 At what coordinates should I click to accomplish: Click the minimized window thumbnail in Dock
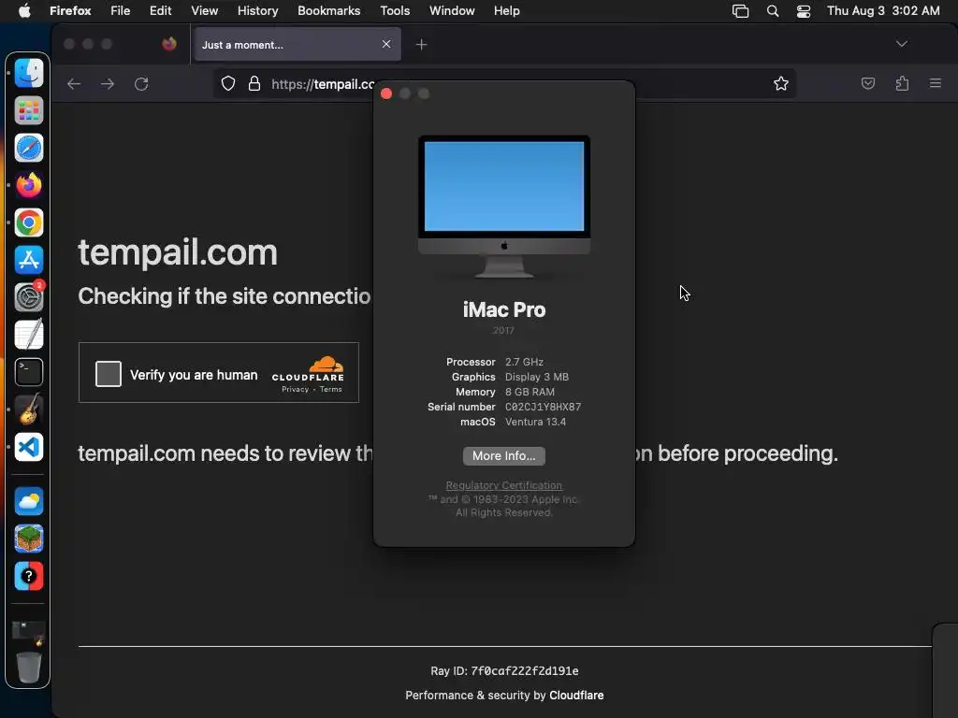29,633
